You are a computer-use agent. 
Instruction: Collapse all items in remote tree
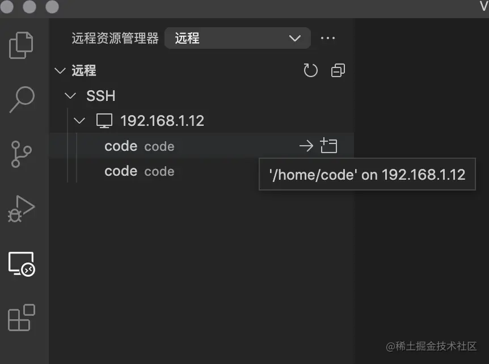point(338,70)
